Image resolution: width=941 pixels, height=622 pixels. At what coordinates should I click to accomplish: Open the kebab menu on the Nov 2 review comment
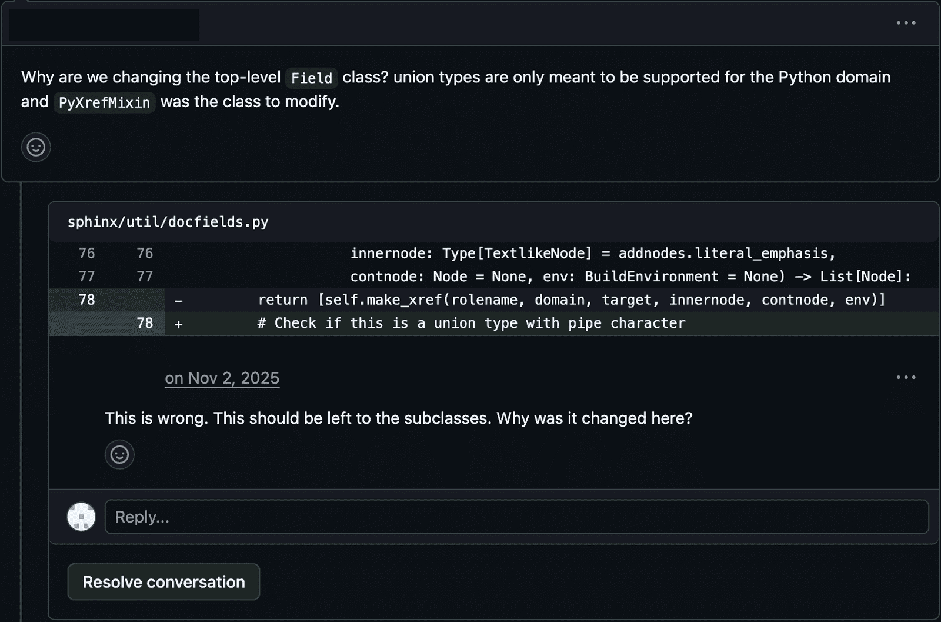pos(906,377)
